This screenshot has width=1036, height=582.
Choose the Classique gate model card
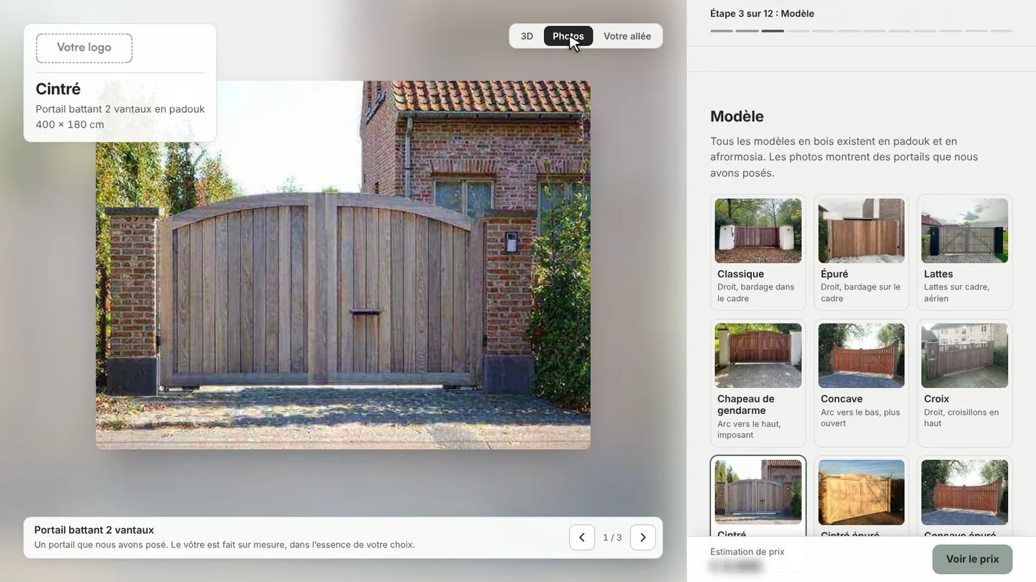(758, 252)
